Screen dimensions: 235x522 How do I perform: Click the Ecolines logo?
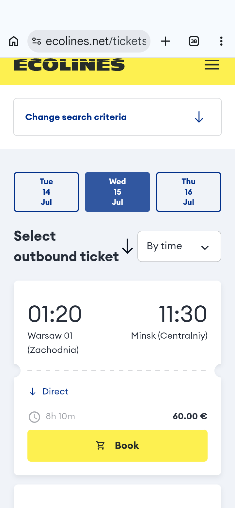coord(69,65)
